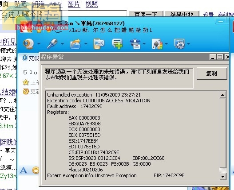Launch QQ games with the spade card icon
Image resolution: width=234 pixels, height=190 pixels.
click(157, 44)
